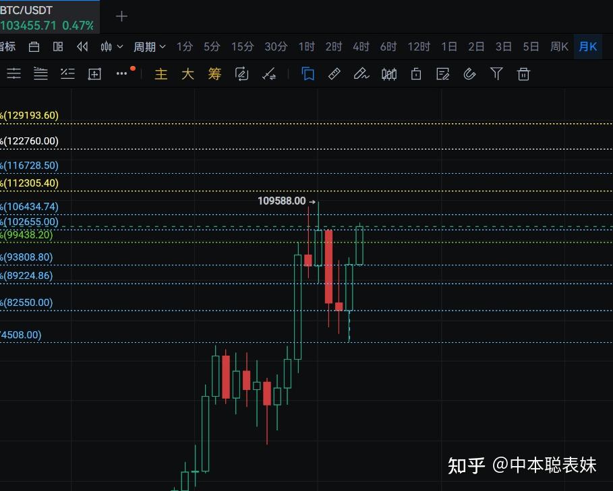The height and width of the screenshot is (491, 613).
Task: Click the 89224.86 level label
Action: 26,276
